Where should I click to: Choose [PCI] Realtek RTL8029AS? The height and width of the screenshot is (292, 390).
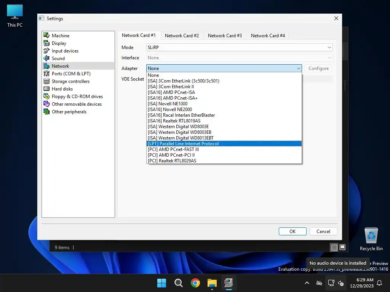(x=224, y=161)
